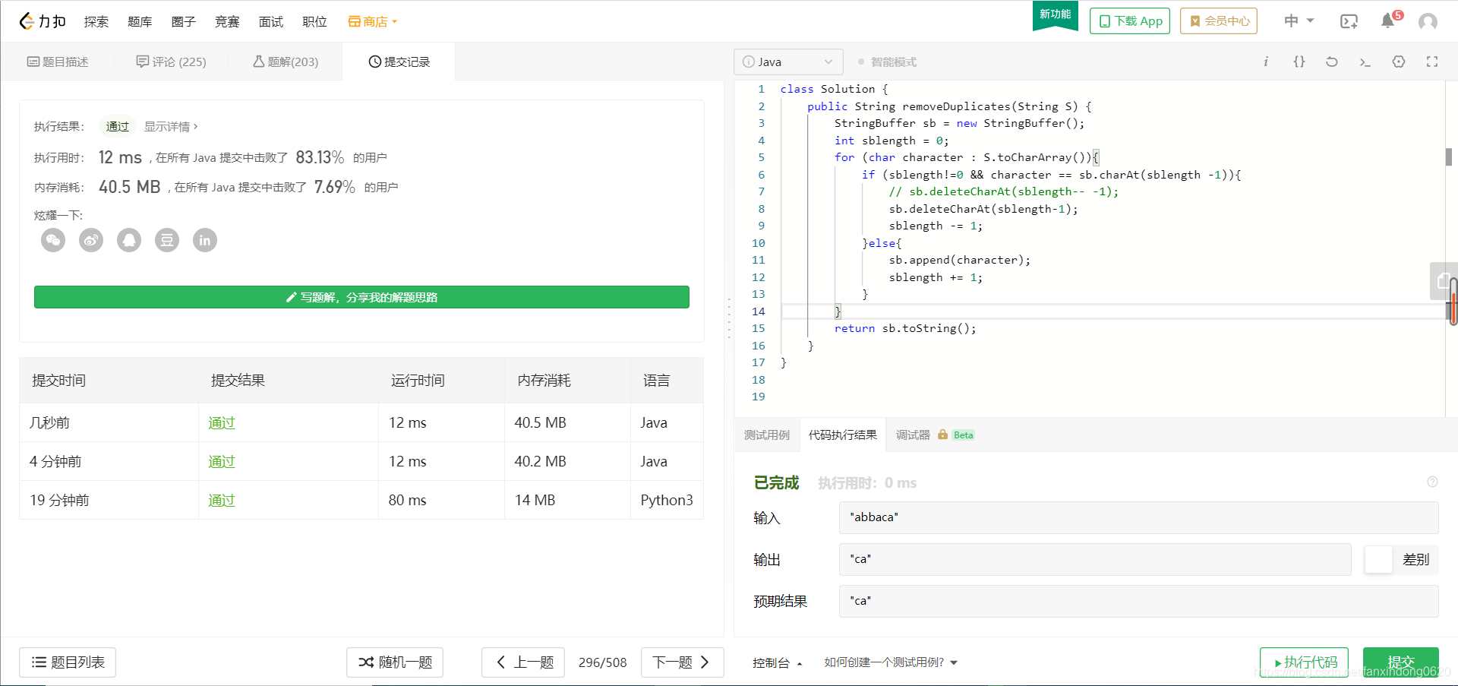Share result to QQ icon
This screenshot has width=1458, height=686.
[x=129, y=240]
